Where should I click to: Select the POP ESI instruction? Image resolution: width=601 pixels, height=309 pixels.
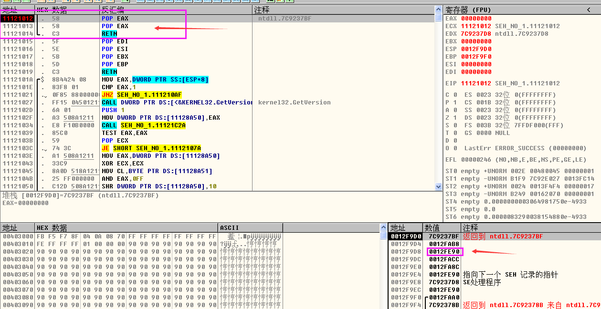[115, 49]
